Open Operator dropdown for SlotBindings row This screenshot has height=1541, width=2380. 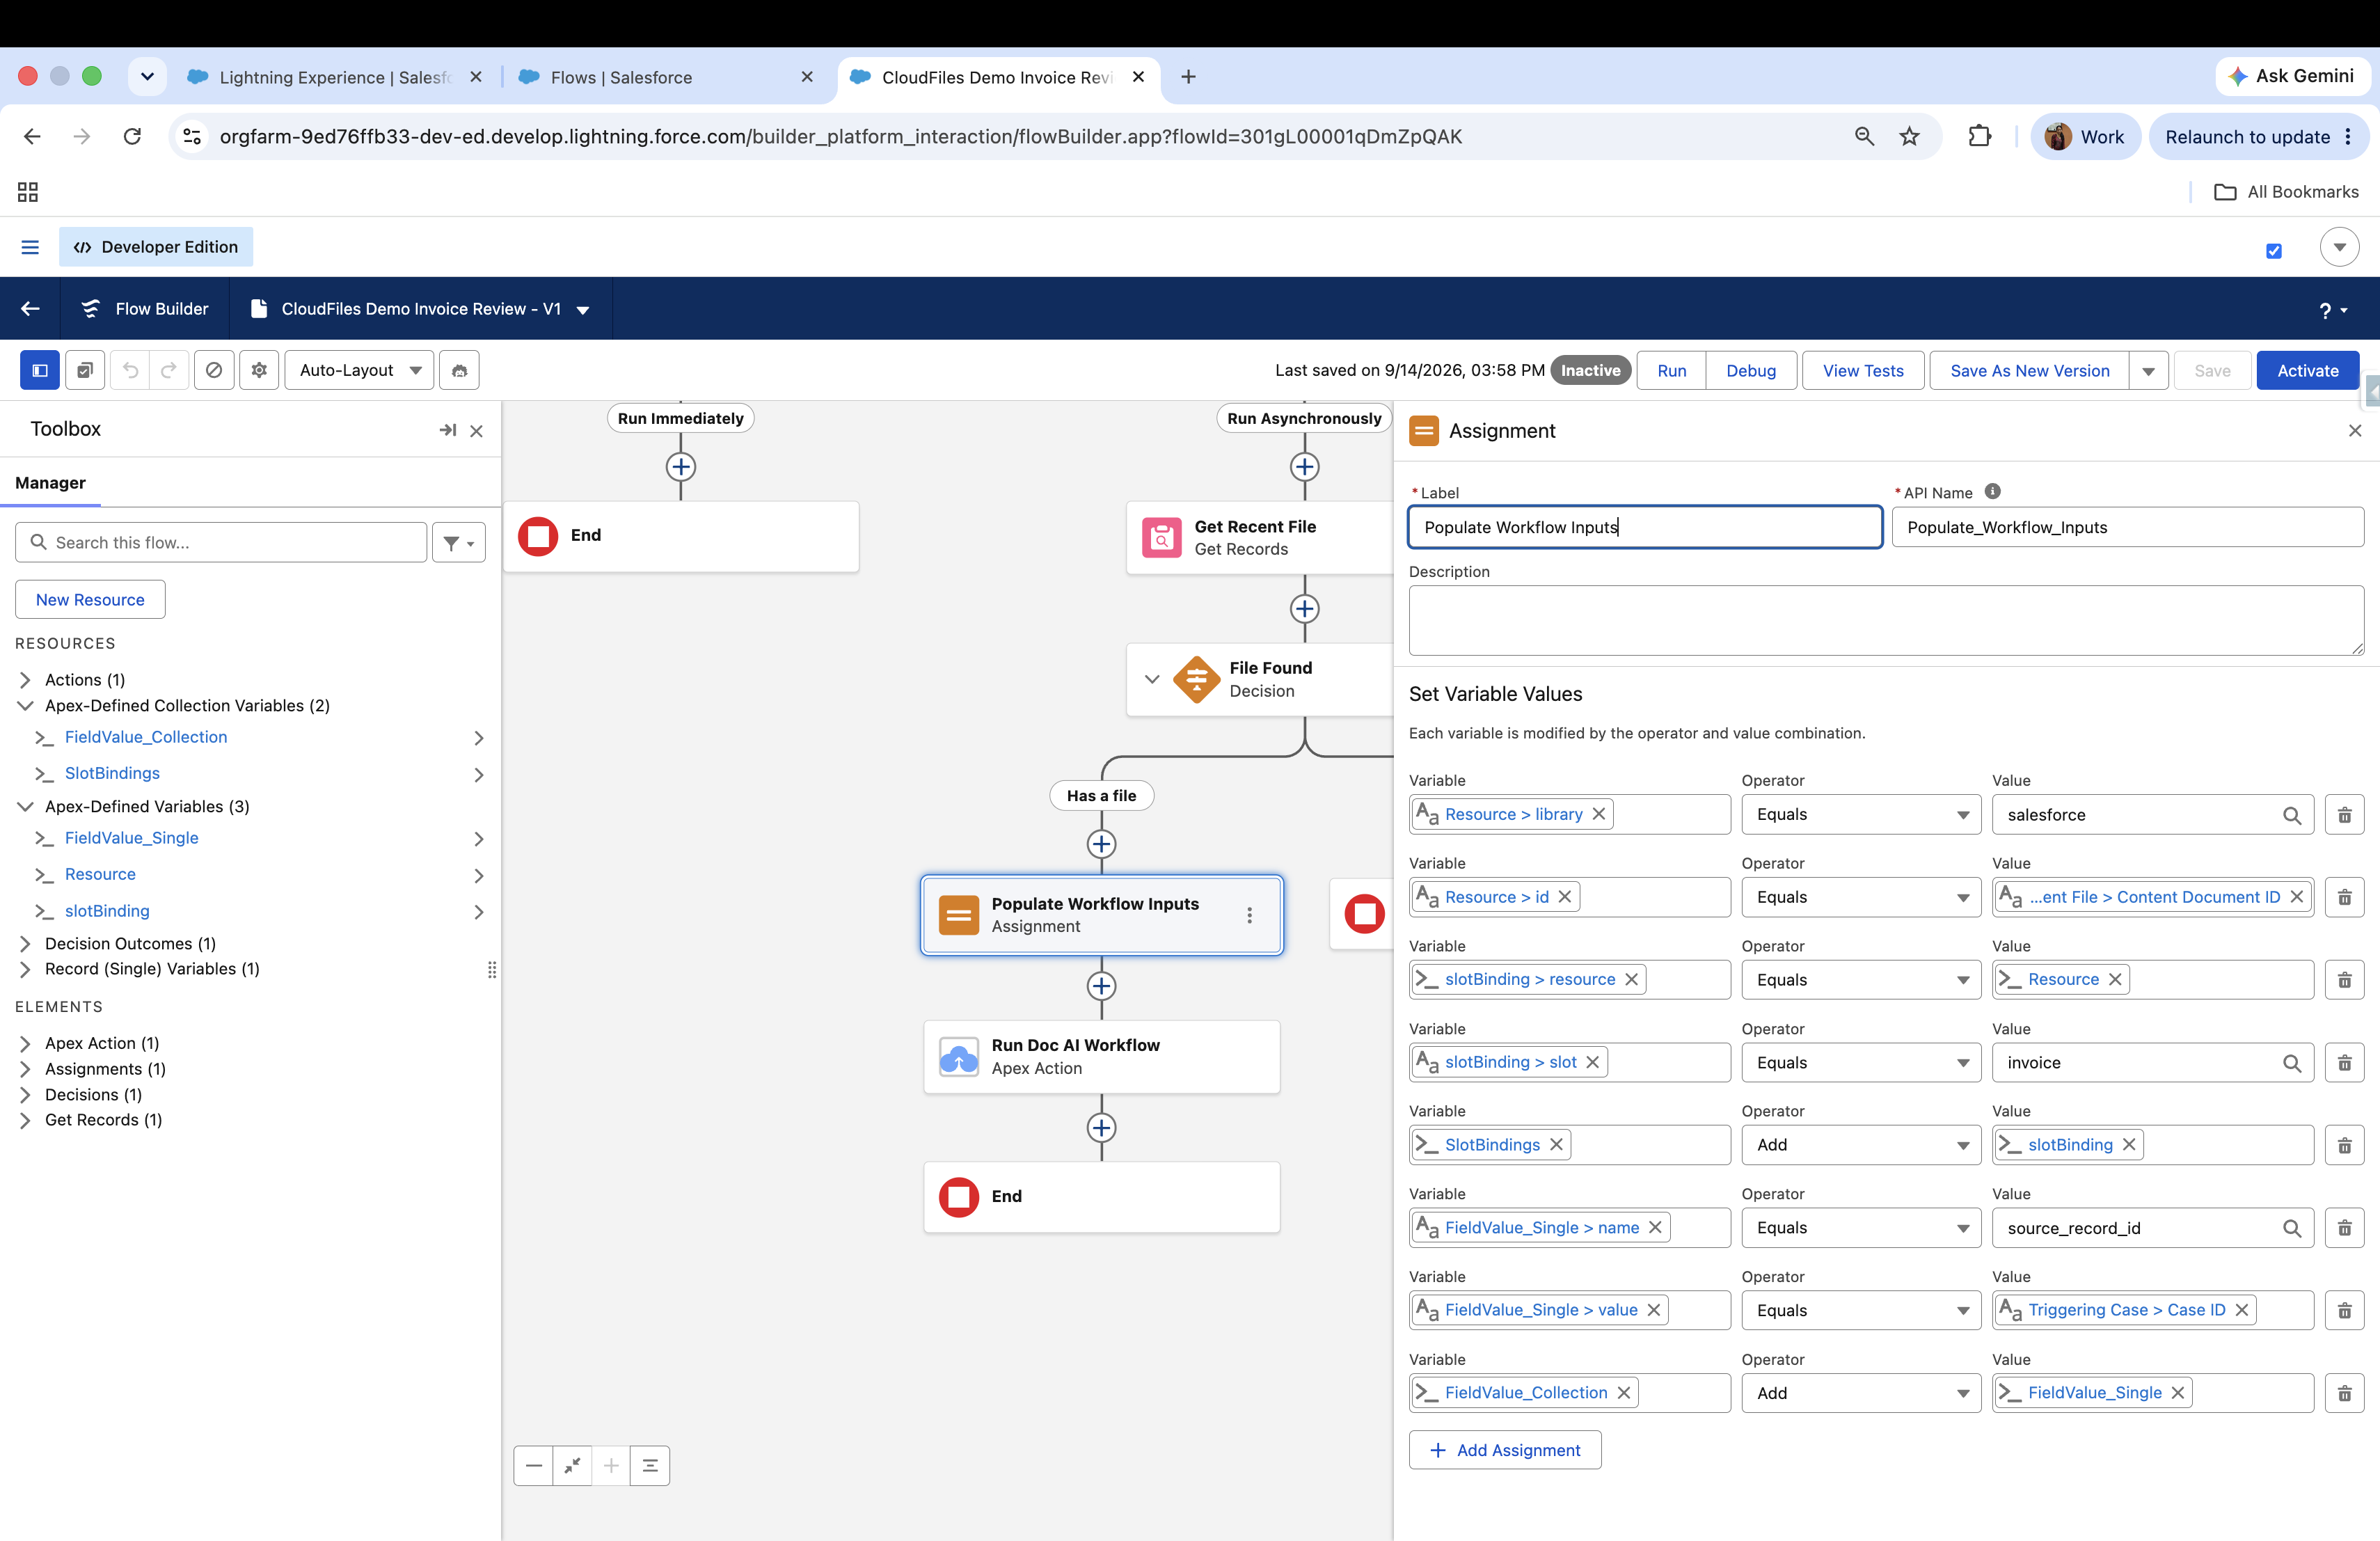(1860, 1146)
